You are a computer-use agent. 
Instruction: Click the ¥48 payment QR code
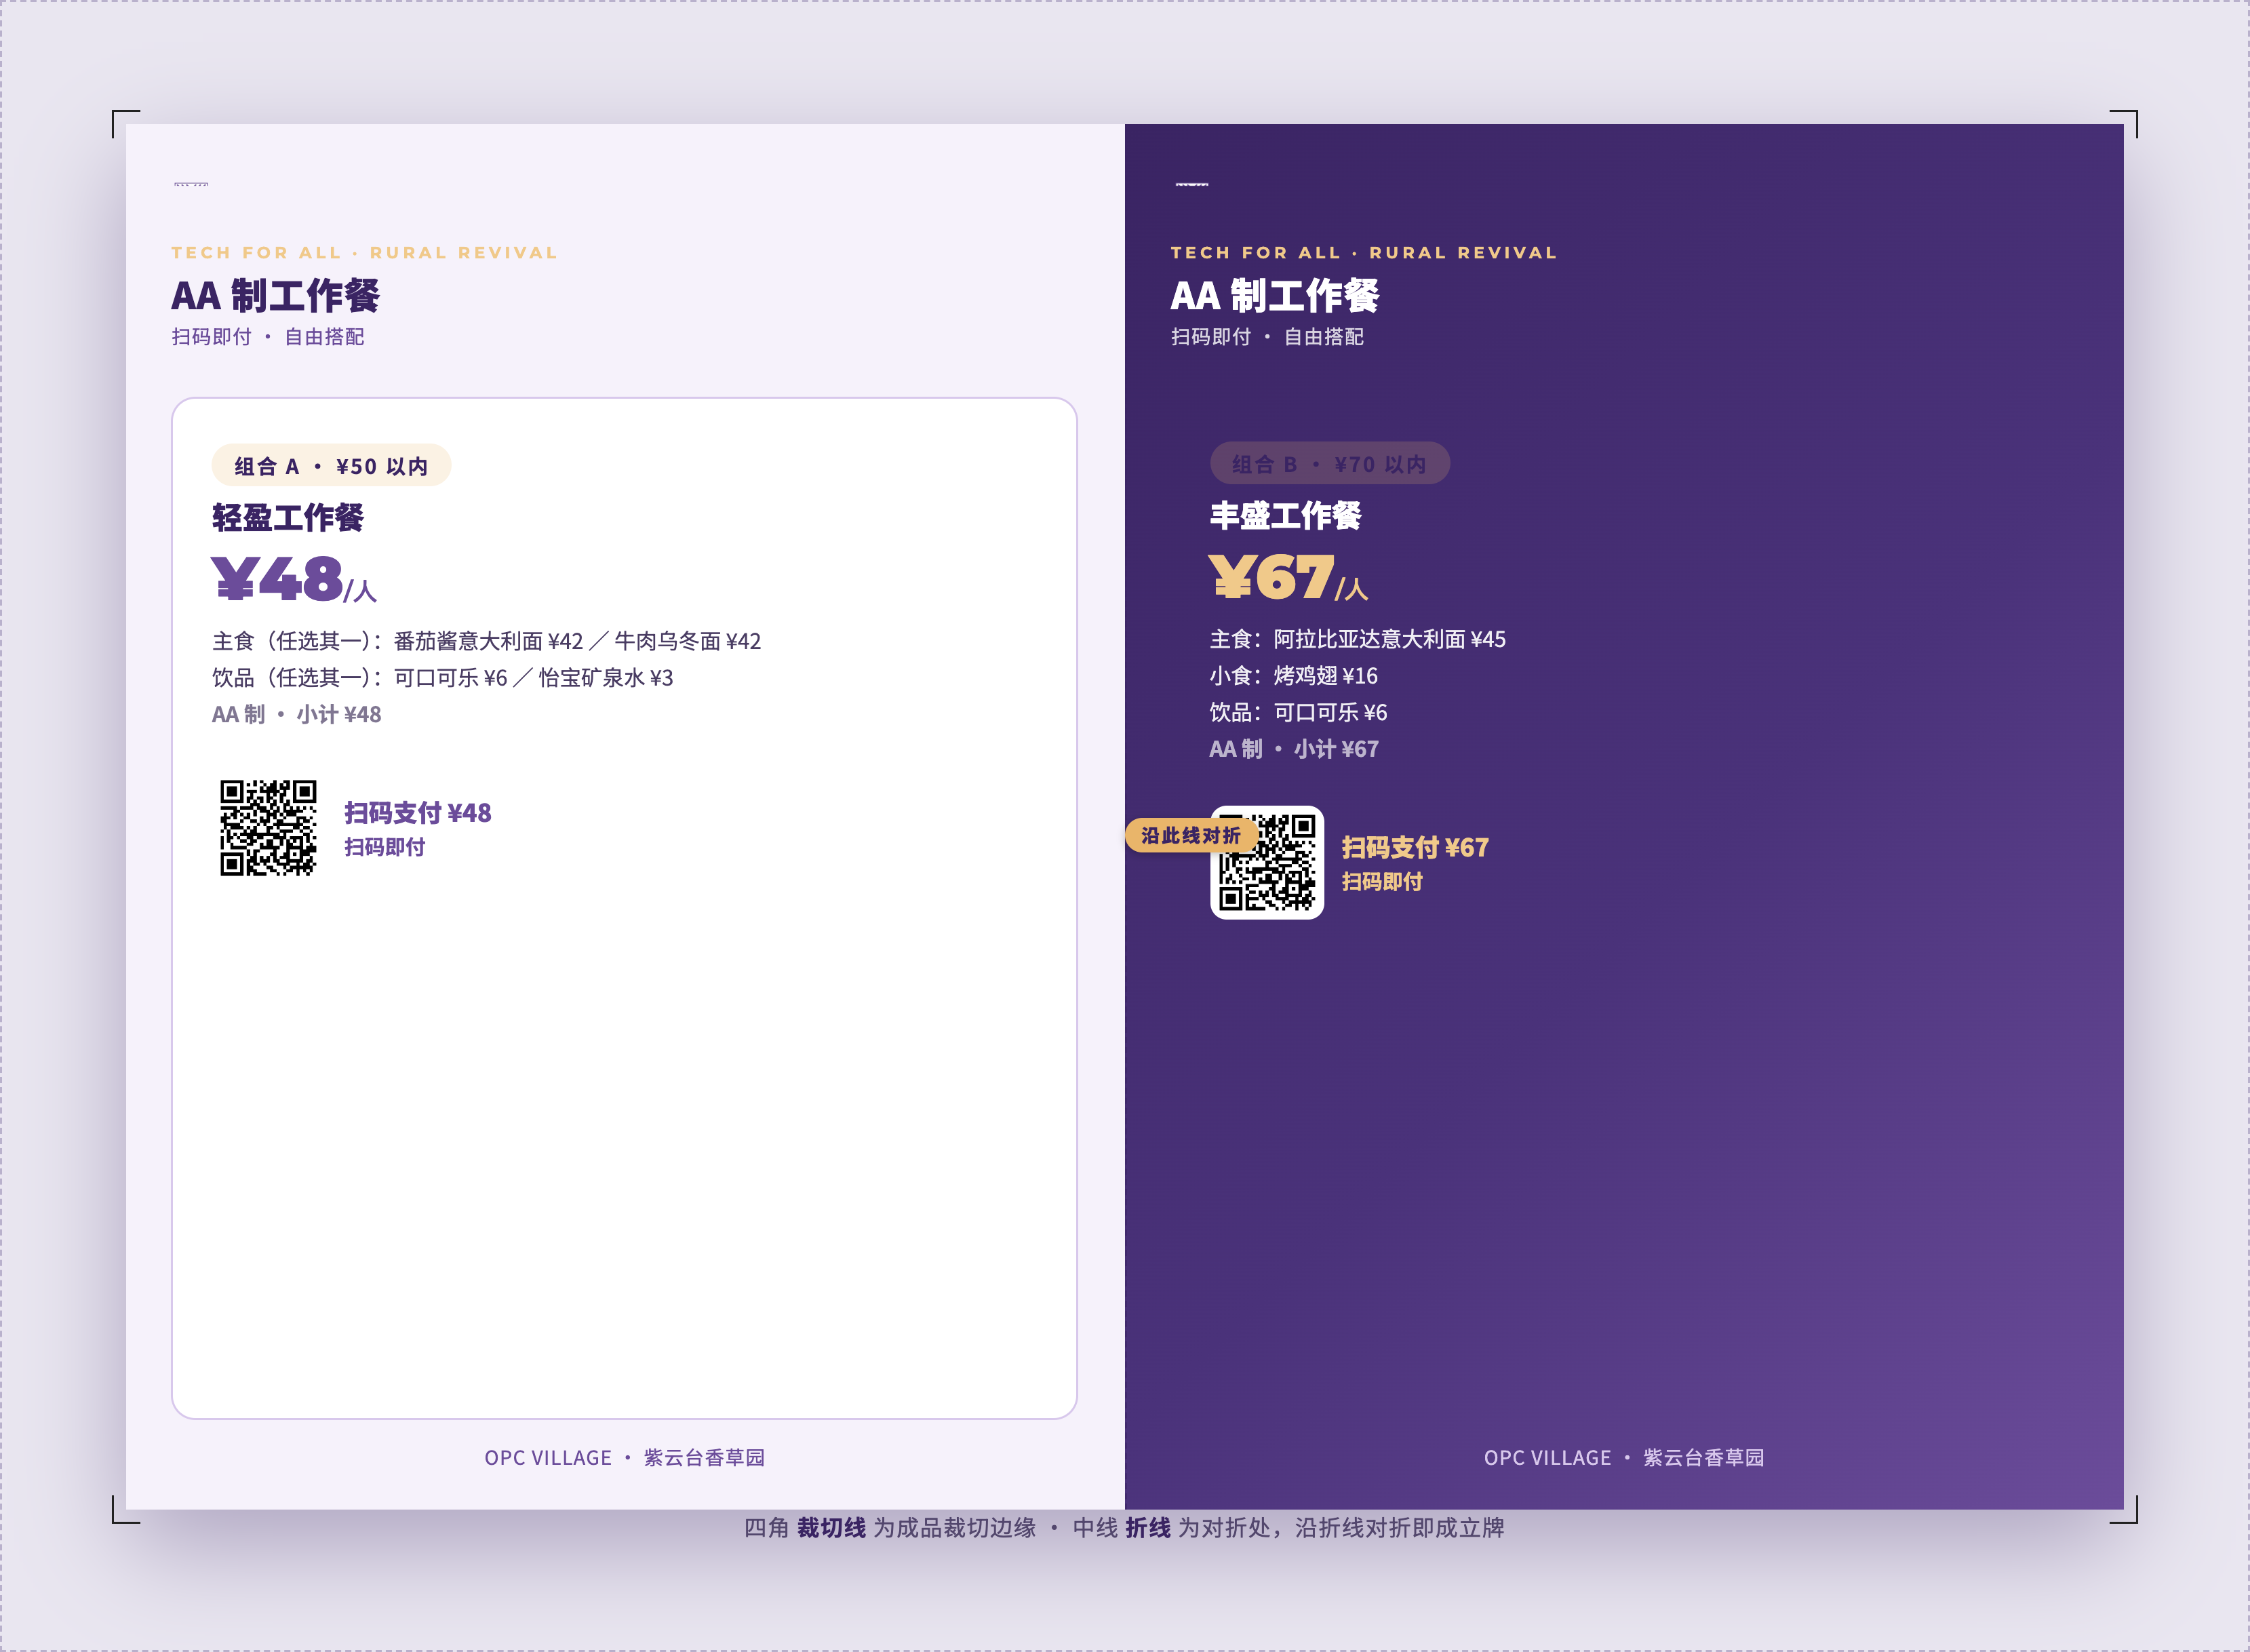point(268,828)
